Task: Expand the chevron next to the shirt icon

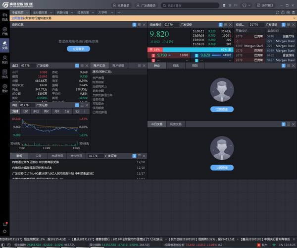Action: click(x=249, y=5)
